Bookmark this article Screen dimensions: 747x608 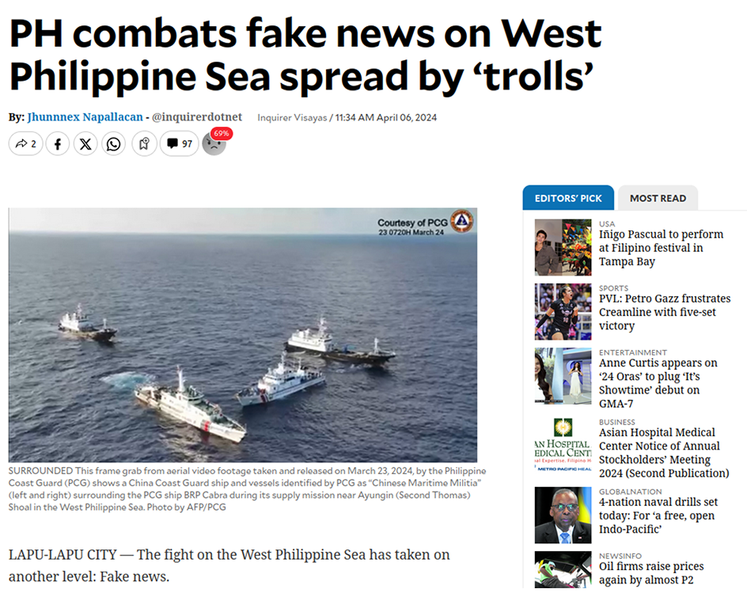tap(144, 143)
